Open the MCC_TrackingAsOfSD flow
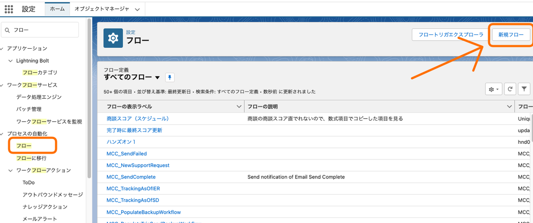This screenshot has height=223, width=533. 133,200
